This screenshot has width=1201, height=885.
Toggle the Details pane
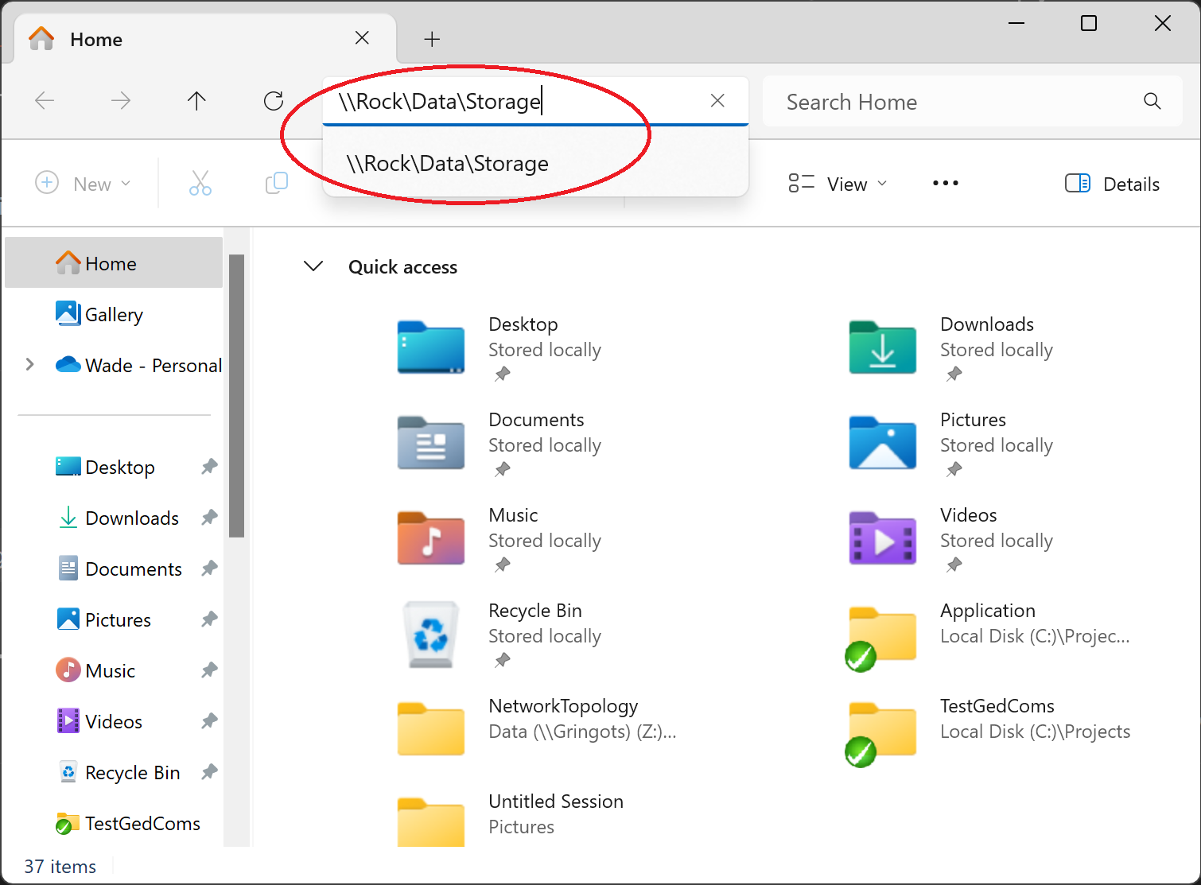[1112, 184]
